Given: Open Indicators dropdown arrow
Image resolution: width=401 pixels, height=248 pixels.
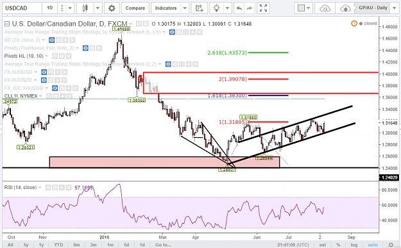Looking at the screenshot, I should point(185,8).
